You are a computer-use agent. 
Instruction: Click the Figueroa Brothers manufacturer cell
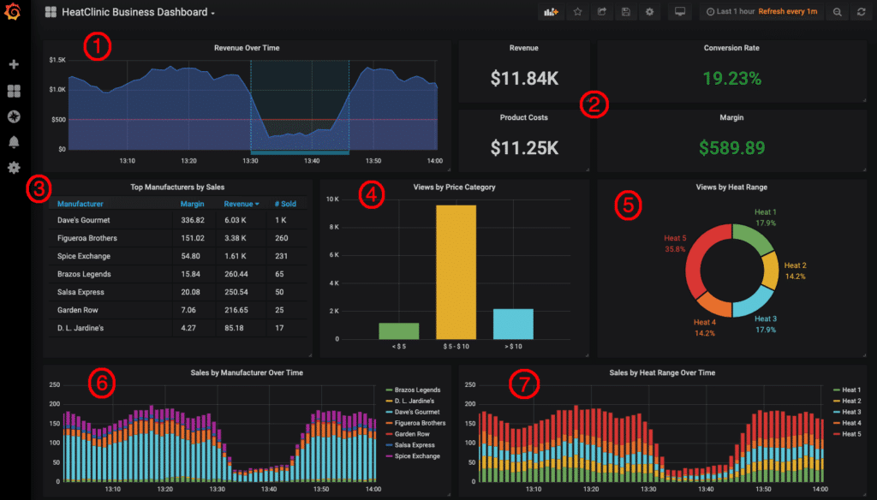[x=87, y=238]
